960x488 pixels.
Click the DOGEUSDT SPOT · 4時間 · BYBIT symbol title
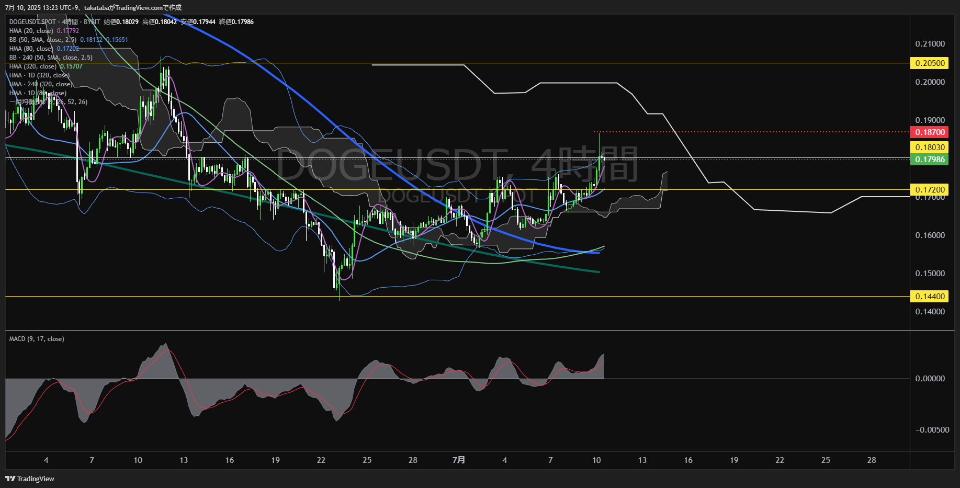[54, 22]
